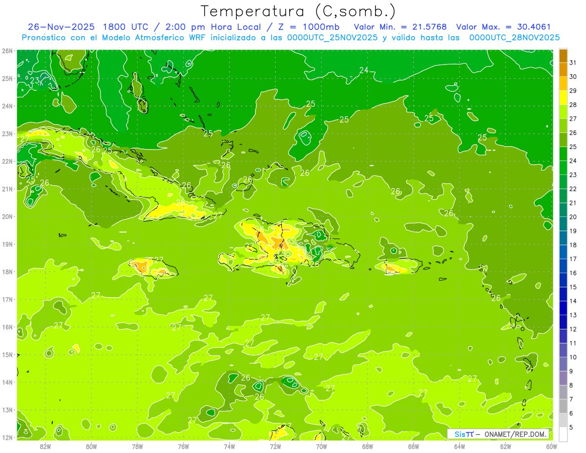Click the 26N latitude axis label
Viewport: 586px width, 453px height.
point(7,51)
